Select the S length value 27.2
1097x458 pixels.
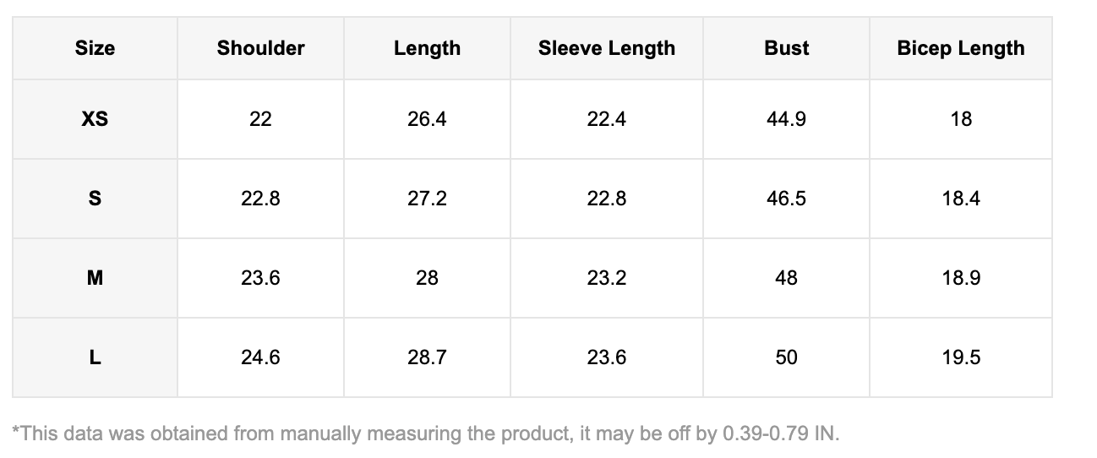coord(427,199)
